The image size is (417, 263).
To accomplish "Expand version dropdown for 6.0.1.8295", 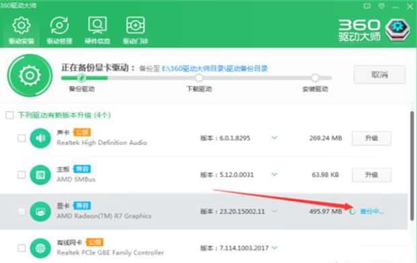I will tap(274, 138).
